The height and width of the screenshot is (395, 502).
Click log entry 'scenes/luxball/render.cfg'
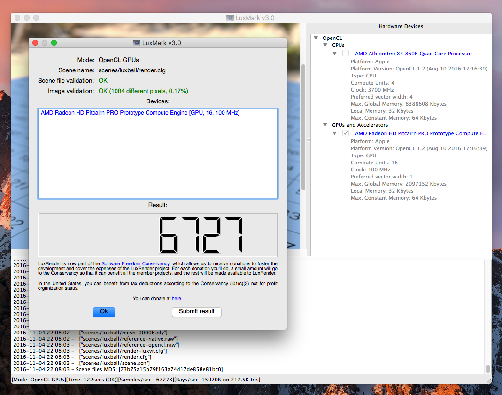click(82, 357)
